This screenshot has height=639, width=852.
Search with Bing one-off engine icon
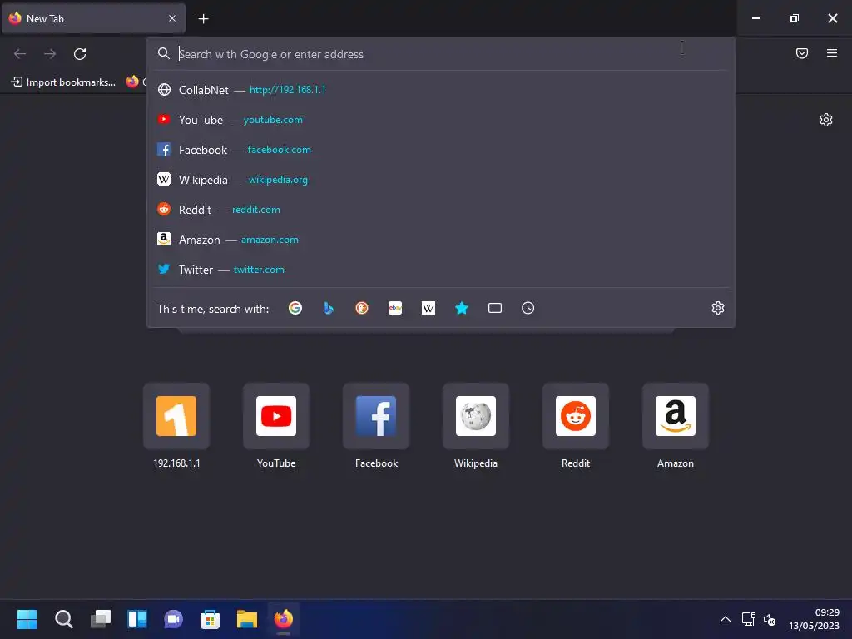(x=328, y=308)
